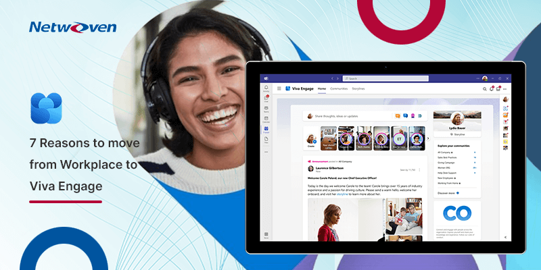
Task: Open Working from Home community
Action: pos(449,183)
